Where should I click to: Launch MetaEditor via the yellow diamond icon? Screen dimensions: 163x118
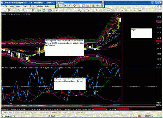coord(97,6)
